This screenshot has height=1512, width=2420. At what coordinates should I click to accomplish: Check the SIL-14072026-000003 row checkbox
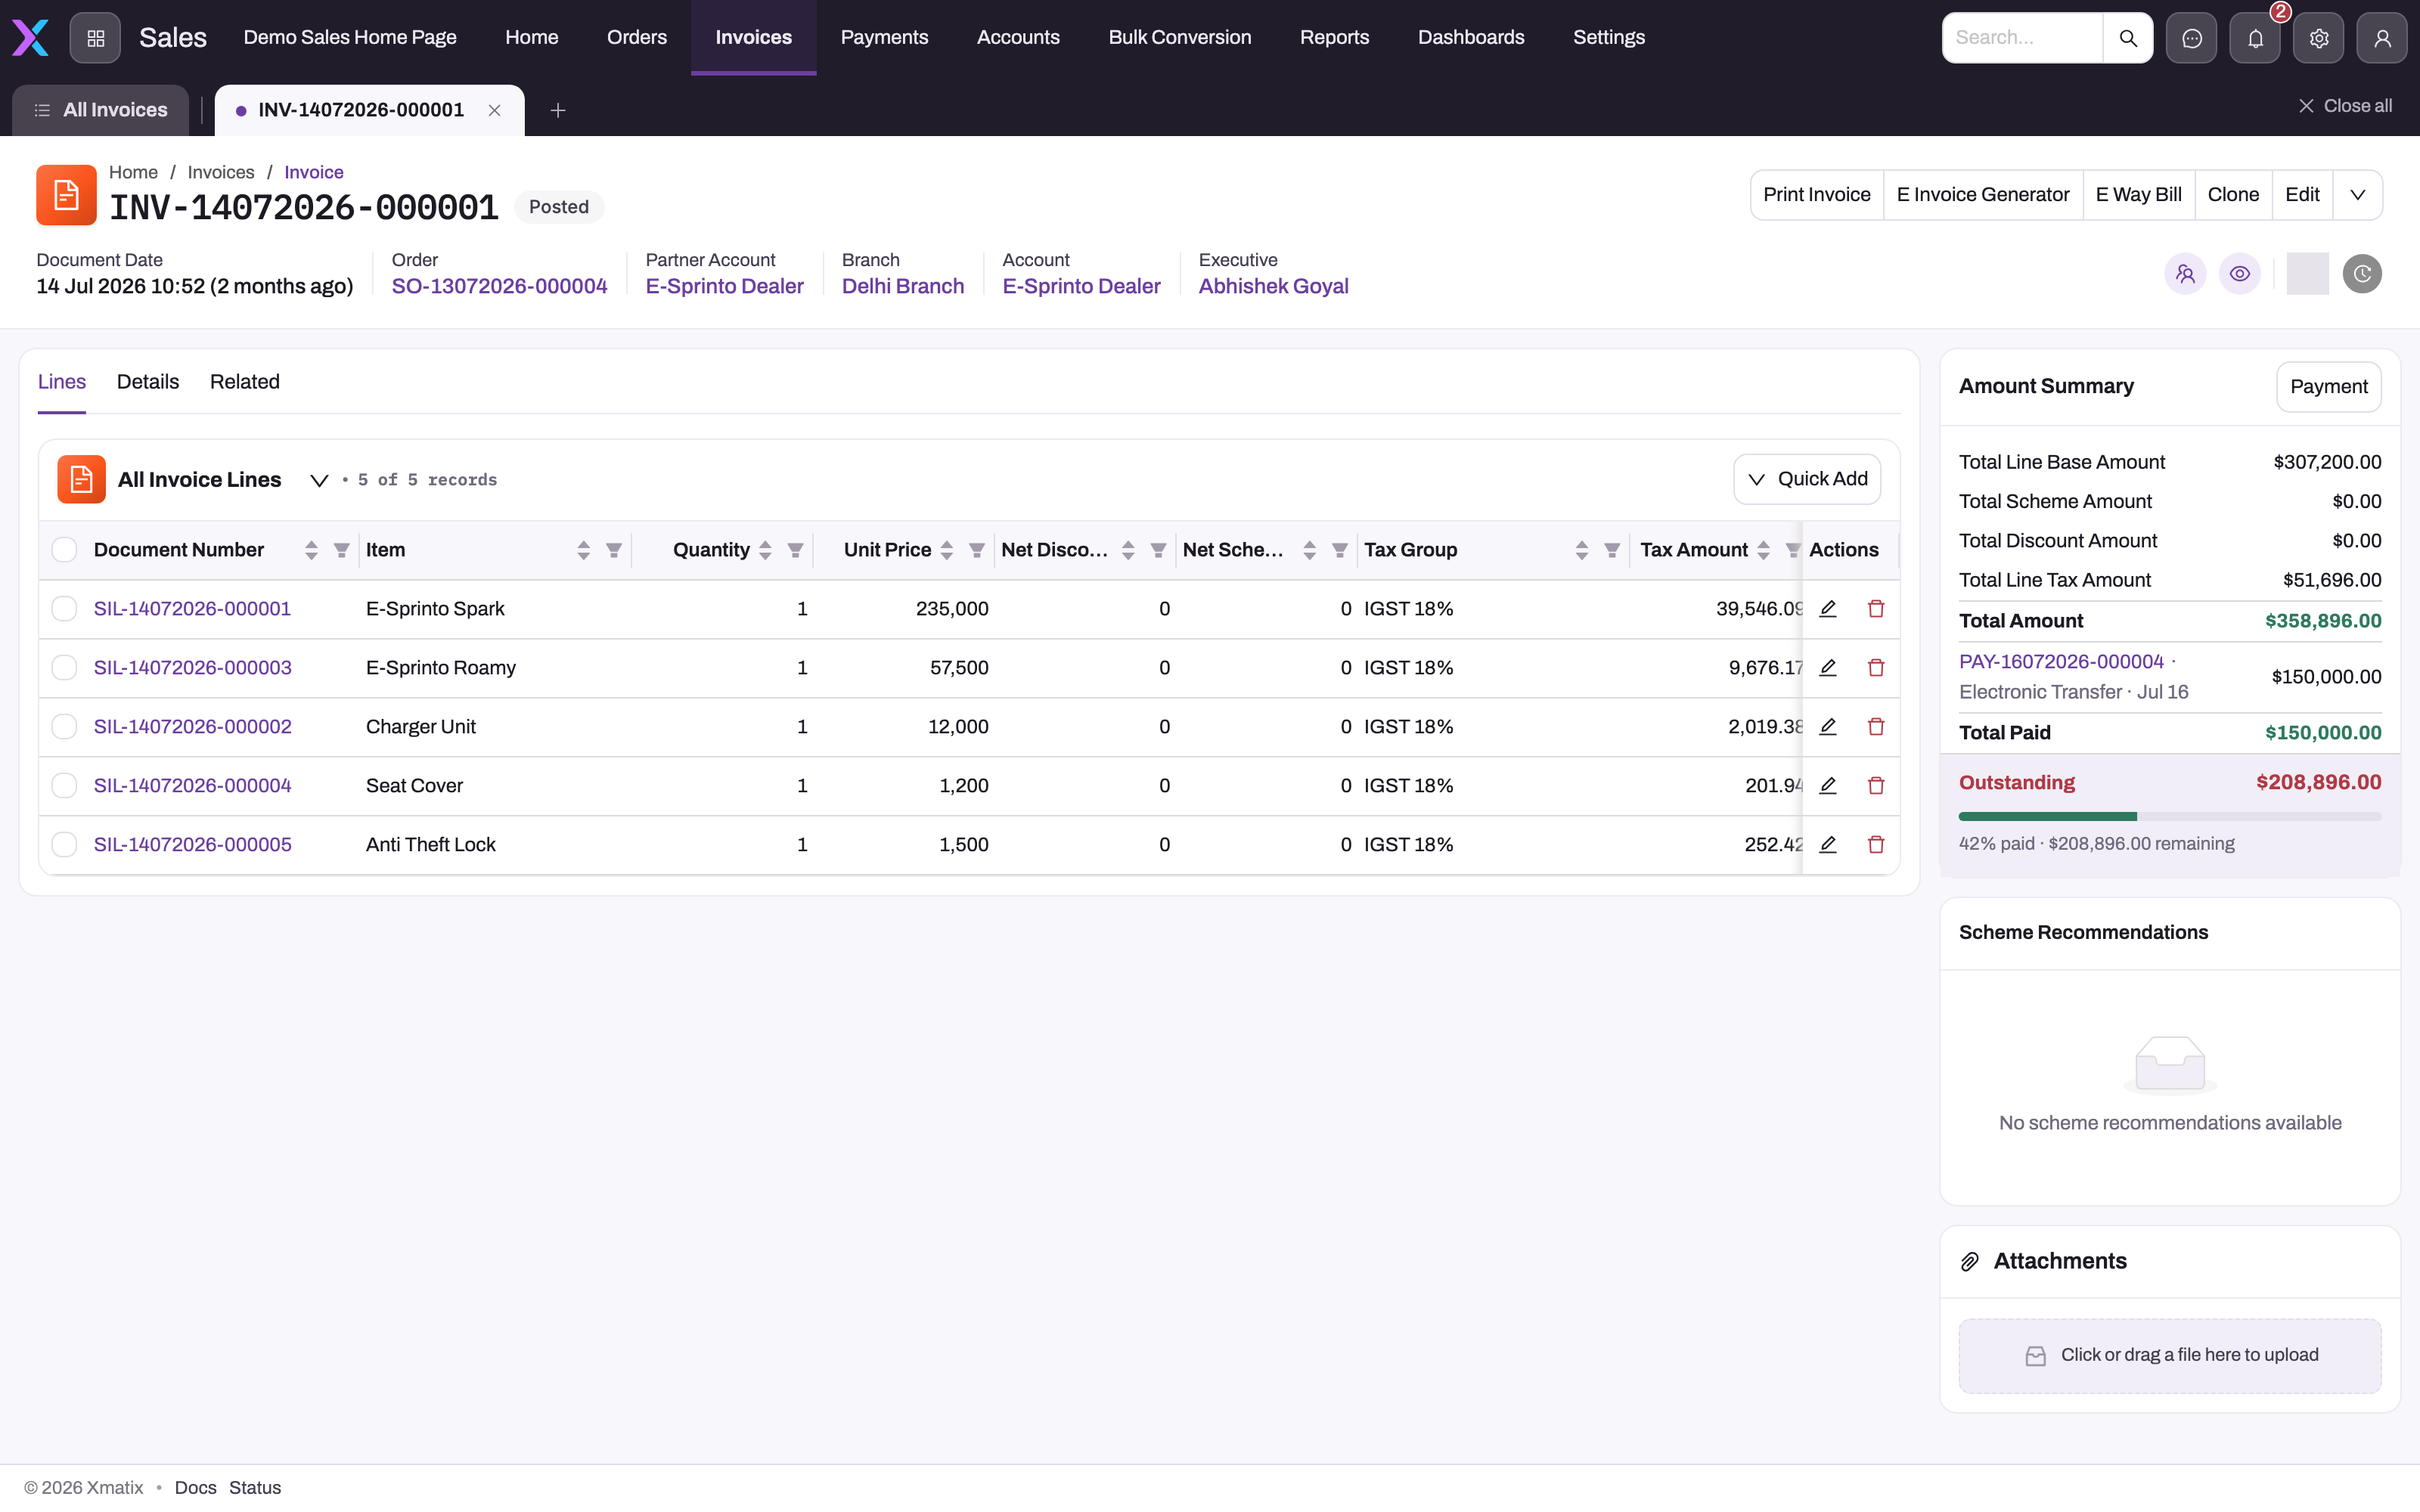[64, 667]
